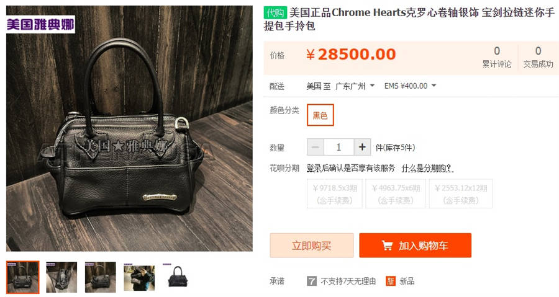
Task: Decrease quantity with the minus button
Action: click(316, 147)
